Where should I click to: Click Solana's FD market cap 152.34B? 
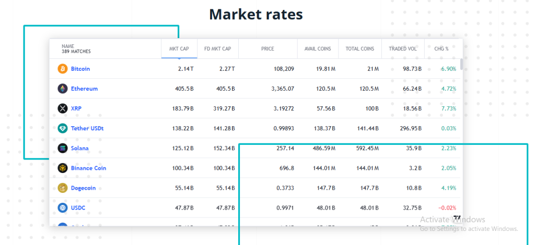coord(224,148)
